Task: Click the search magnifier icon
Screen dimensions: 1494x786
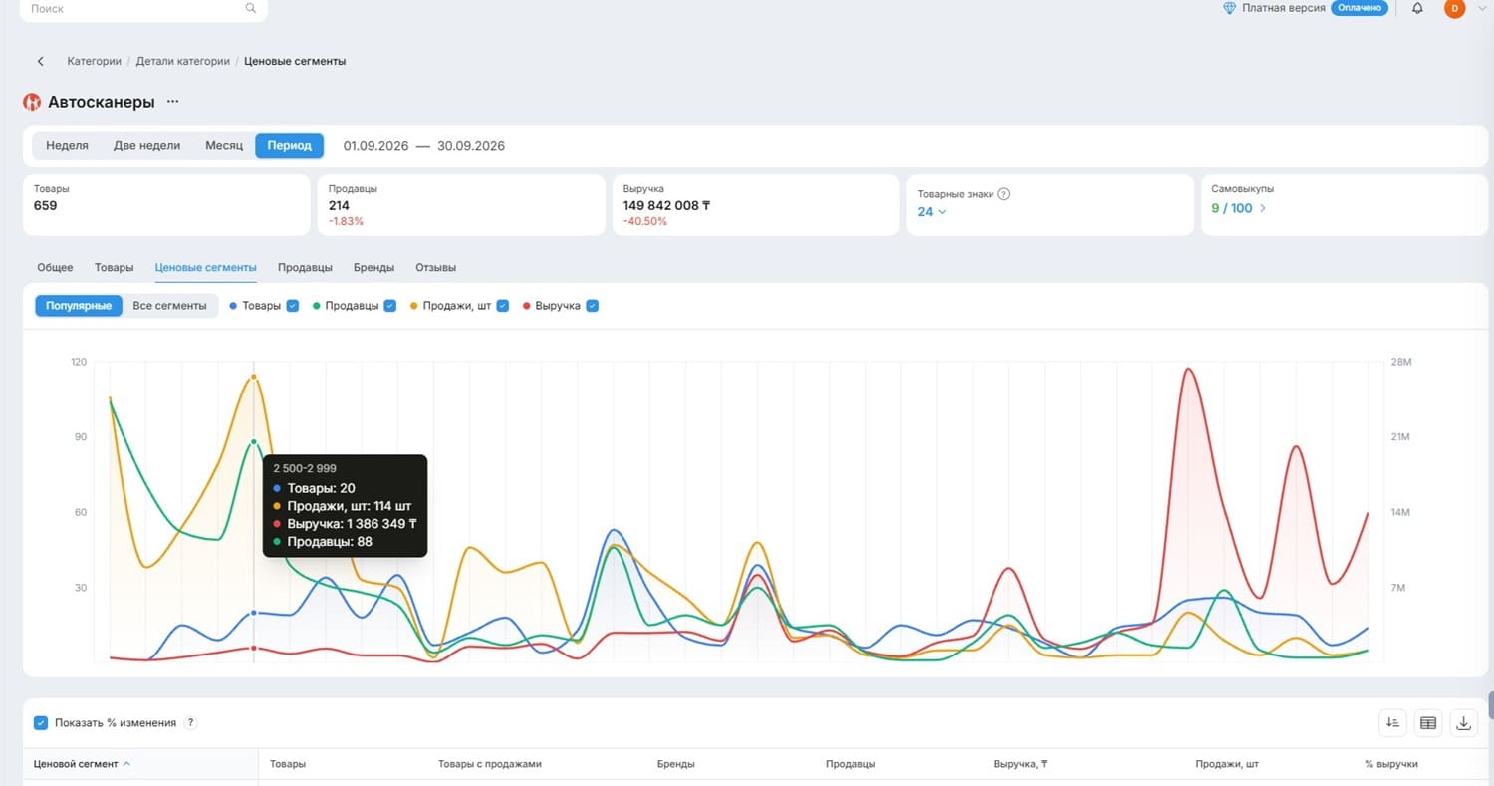Action: pos(250,8)
